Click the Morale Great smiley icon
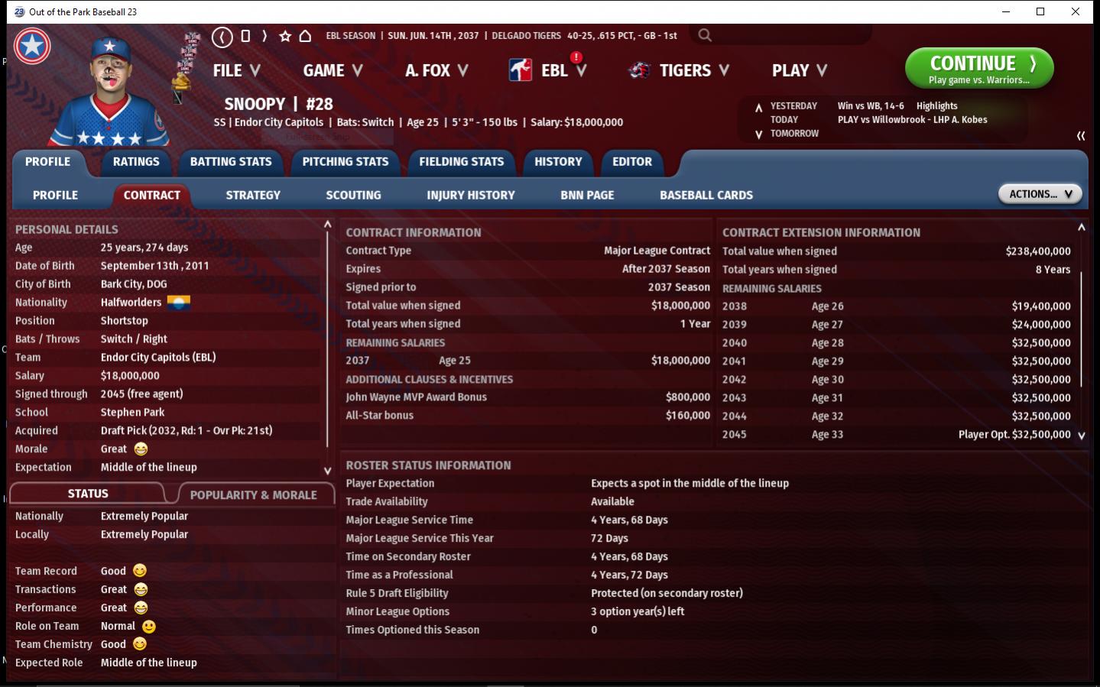1100x687 pixels. (x=141, y=449)
